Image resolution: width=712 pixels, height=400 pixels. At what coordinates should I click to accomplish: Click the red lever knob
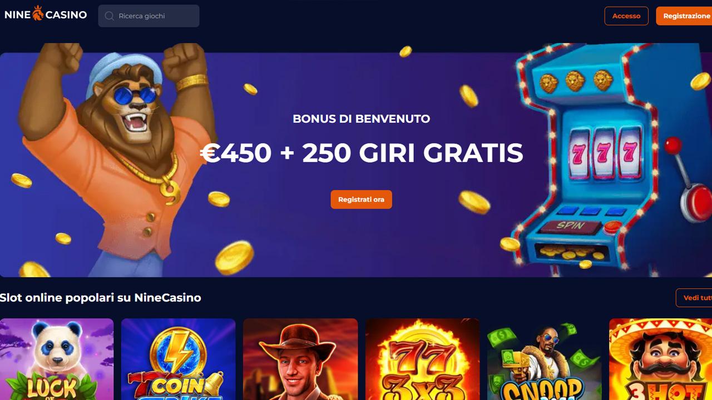pyautogui.click(x=674, y=146)
